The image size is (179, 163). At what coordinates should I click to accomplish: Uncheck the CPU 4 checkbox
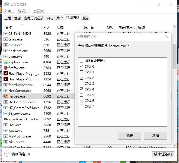(x=81, y=89)
